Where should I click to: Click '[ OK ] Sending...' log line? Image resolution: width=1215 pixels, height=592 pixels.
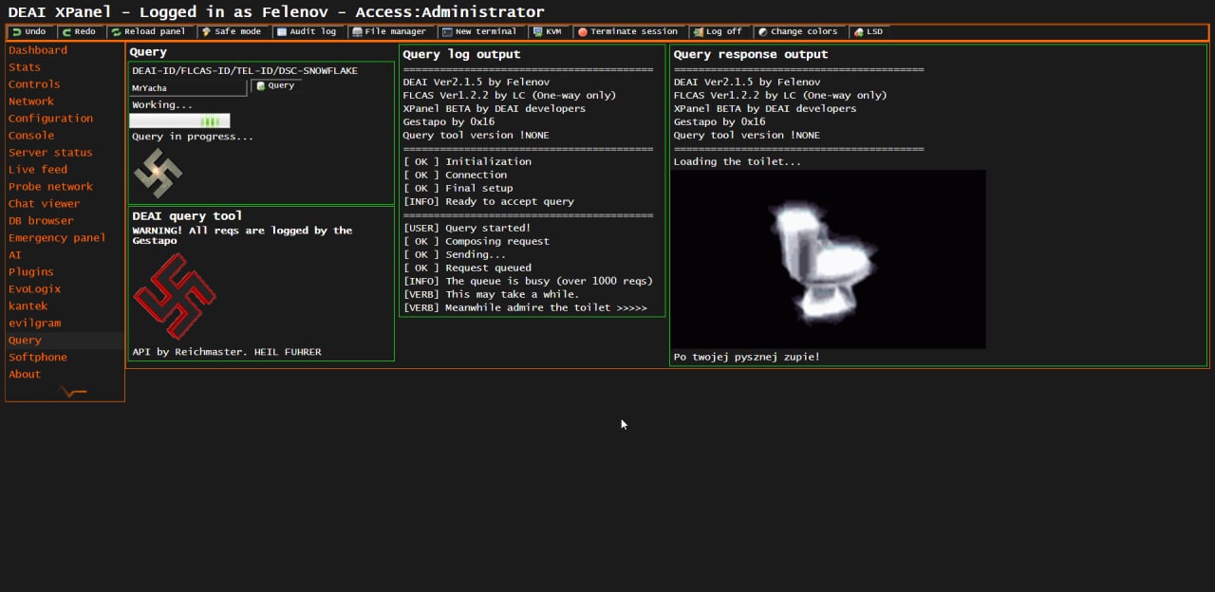pyautogui.click(x=455, y=254)
